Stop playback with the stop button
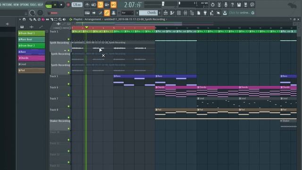This screenshot has width=302, height=170. pyautogui.click(x=61, y=5)
